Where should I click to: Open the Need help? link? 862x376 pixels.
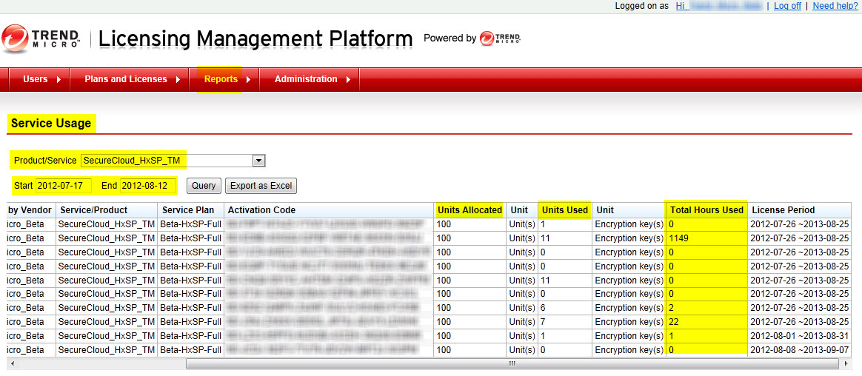tap(835, 6)
